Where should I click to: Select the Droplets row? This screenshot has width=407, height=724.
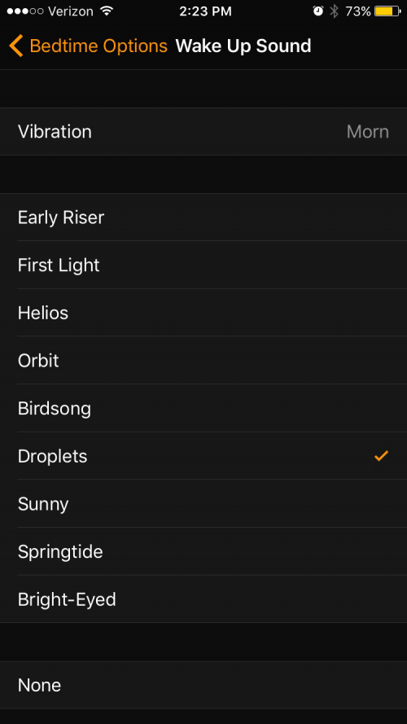[x=203, y=456]
